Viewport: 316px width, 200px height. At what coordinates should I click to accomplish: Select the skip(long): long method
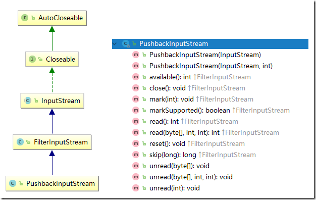tap(173, 155)
